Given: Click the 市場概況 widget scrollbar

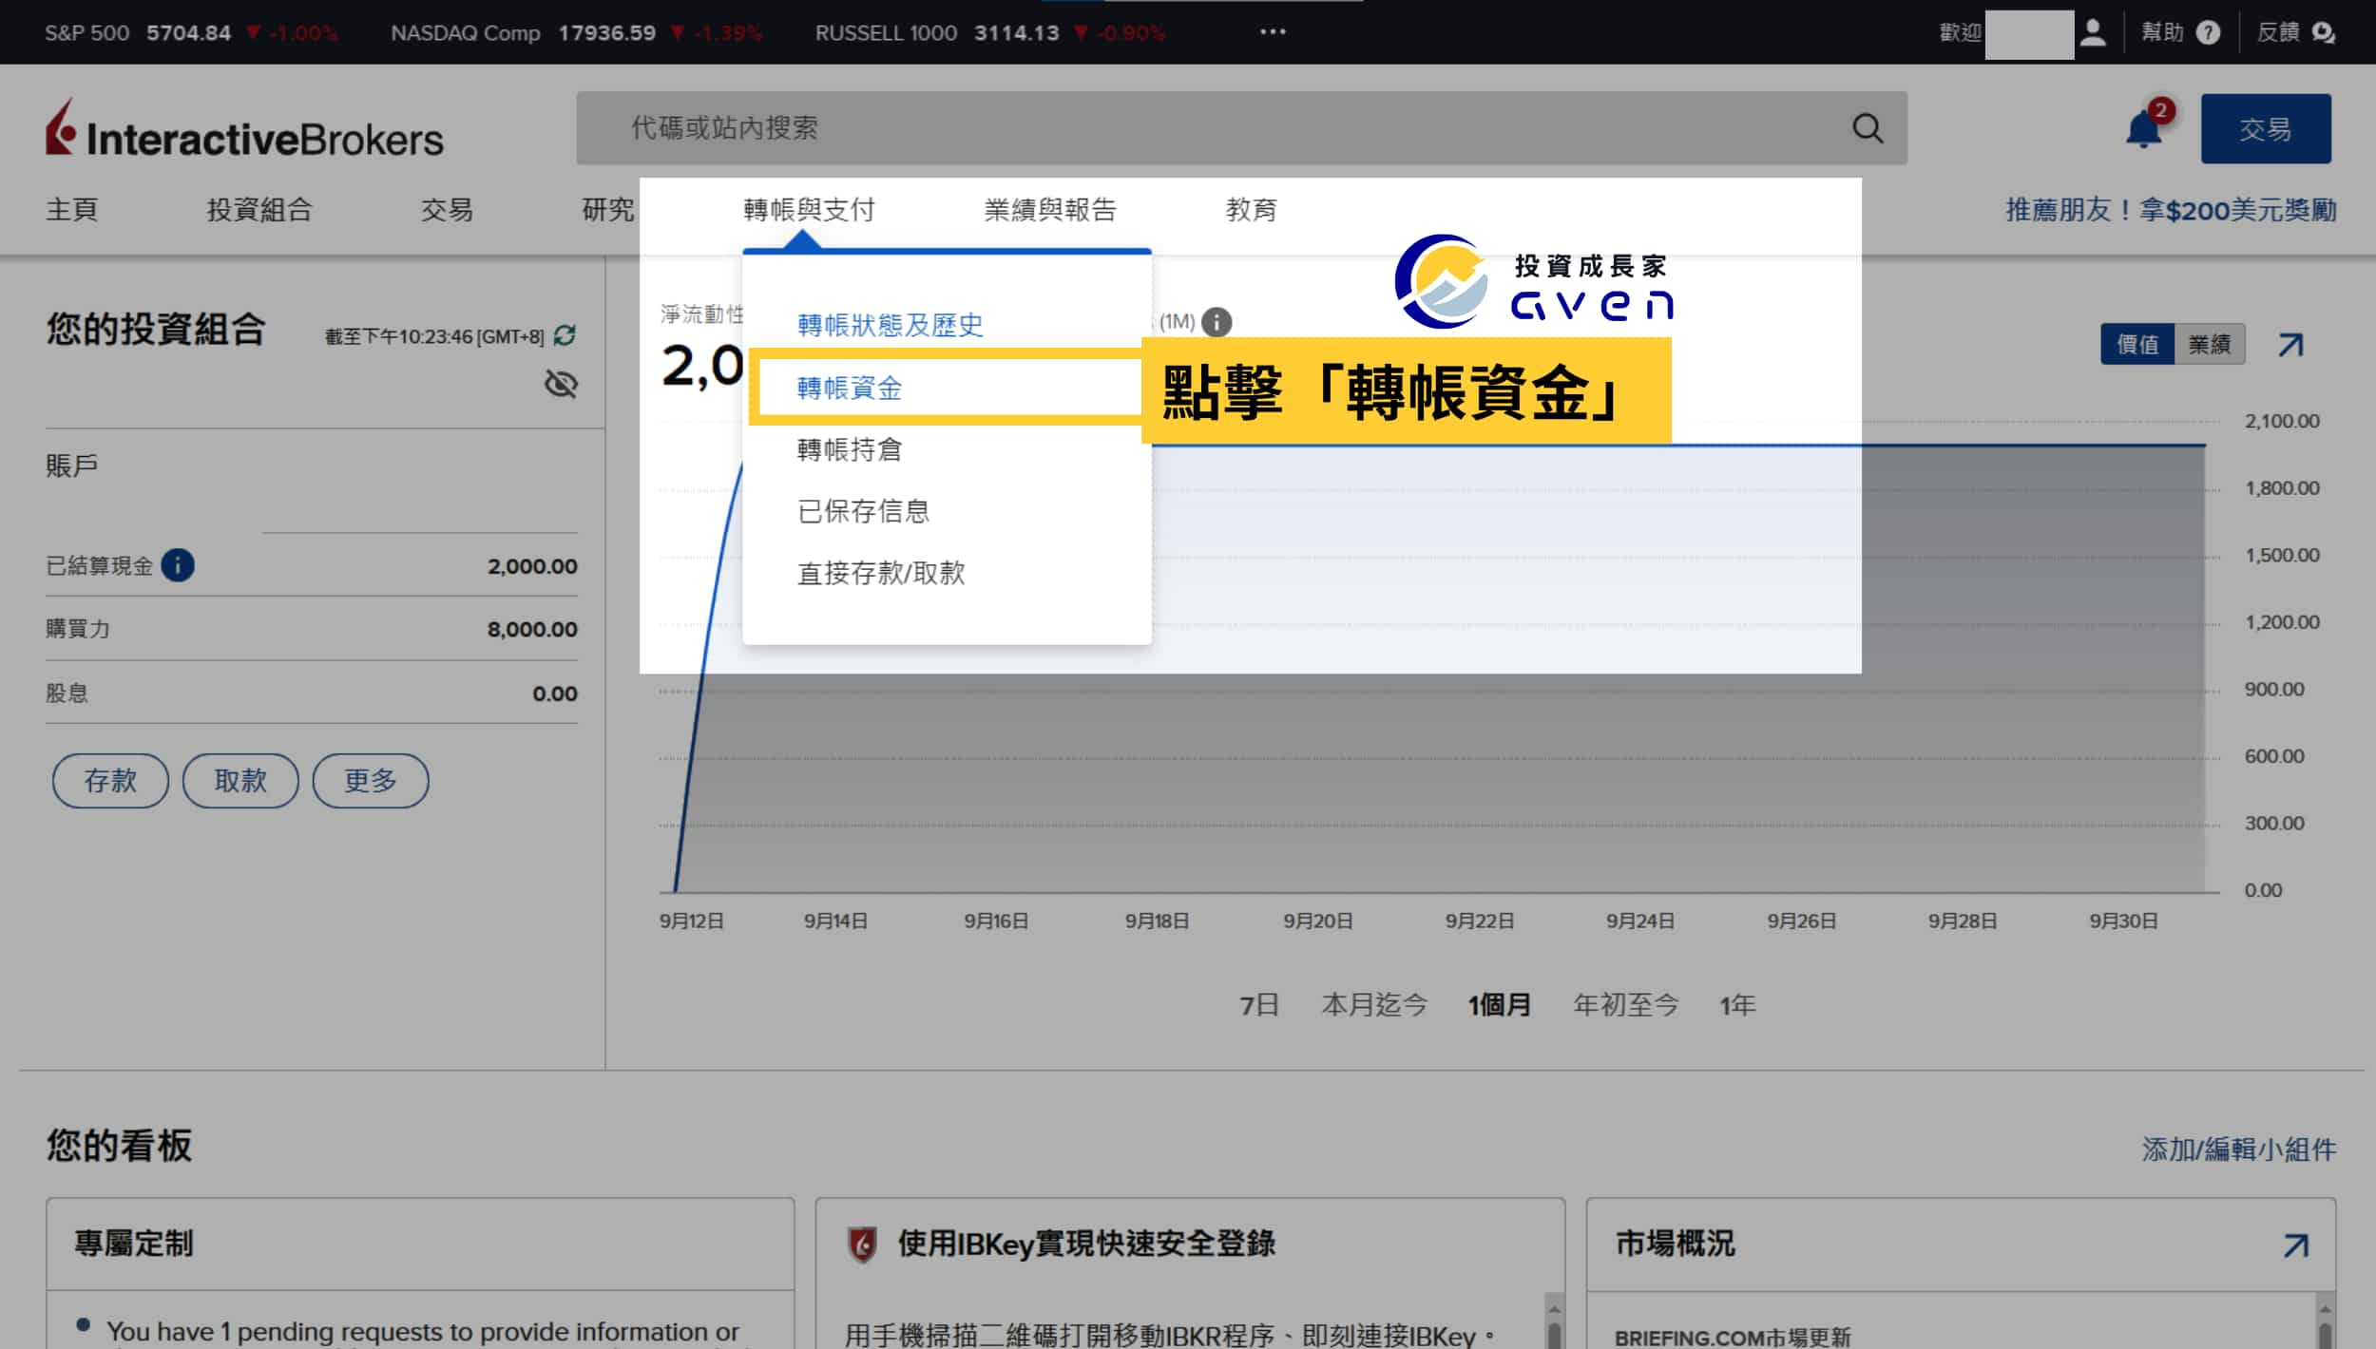Looking at the screenshot, I should click(2325, 1320).
